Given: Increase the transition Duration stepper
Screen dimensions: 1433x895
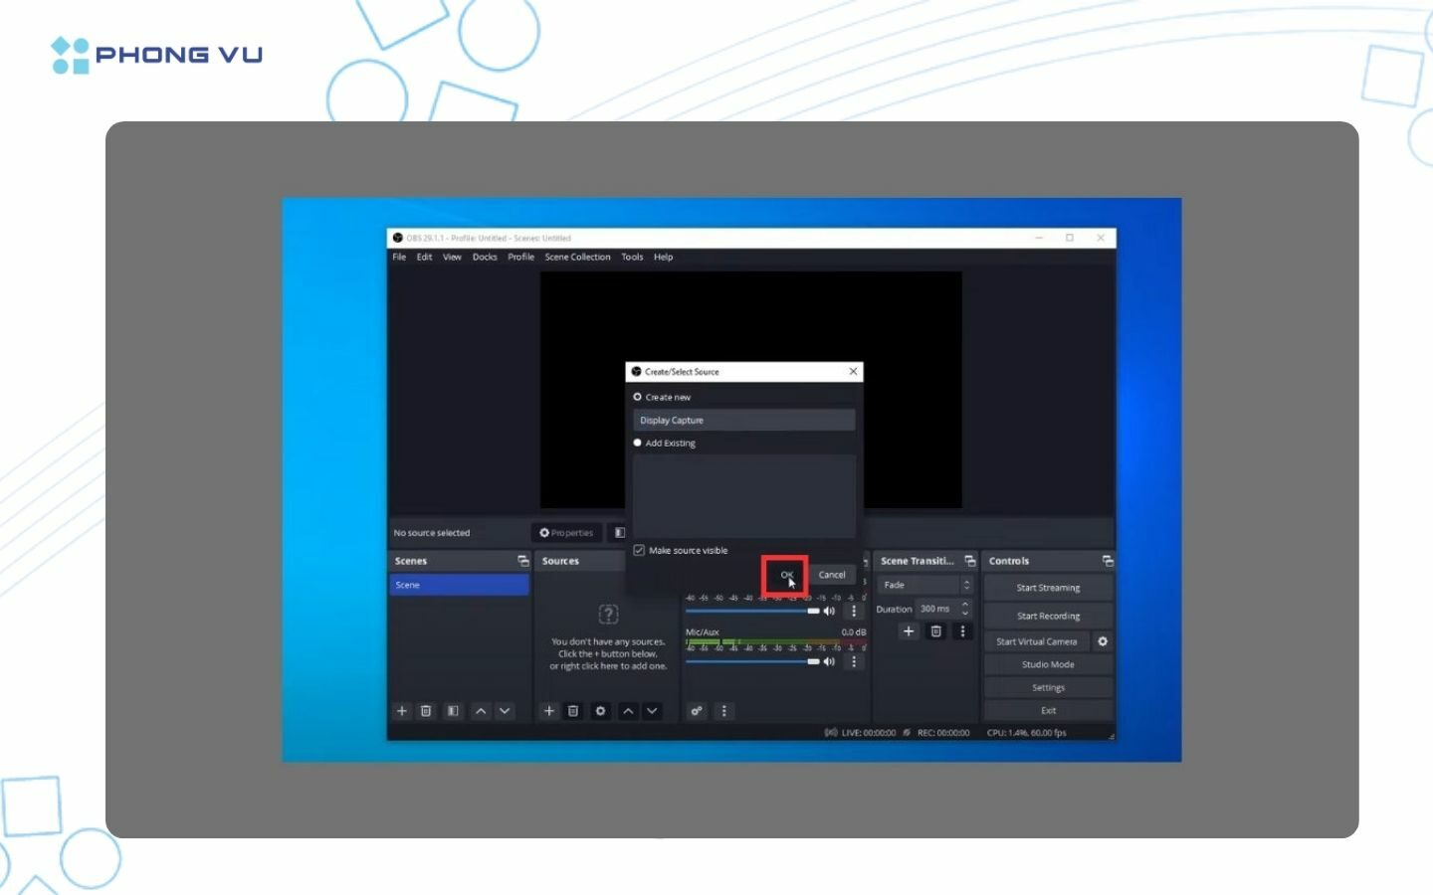Looking at the screenshot, I should point(964,605).
